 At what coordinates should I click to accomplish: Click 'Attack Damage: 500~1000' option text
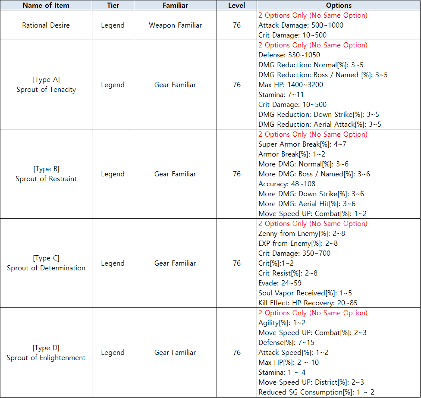pyautogui.click(x=301, y=25)
